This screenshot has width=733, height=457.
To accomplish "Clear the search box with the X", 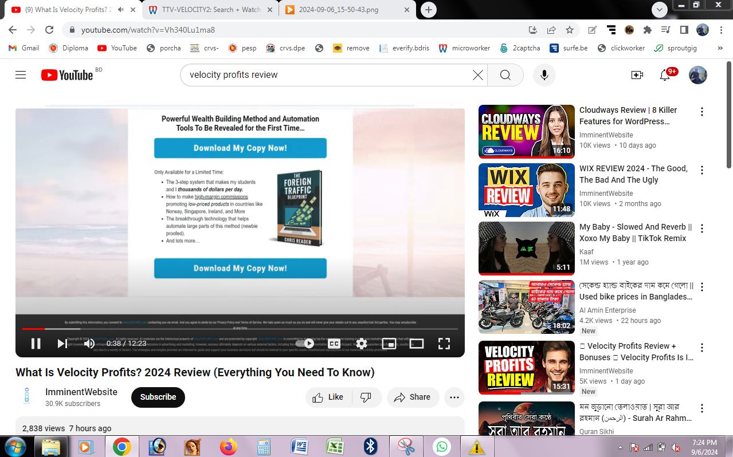I will click(477, 75).
